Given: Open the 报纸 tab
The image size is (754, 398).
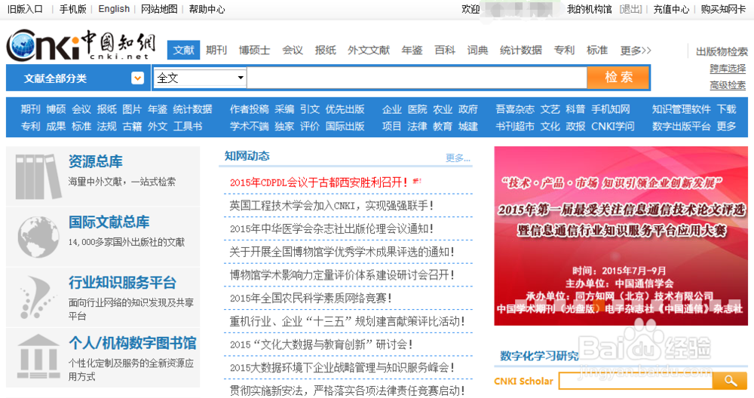Looking at the screenshot, I should pyautogui.click(x=326, y=50).
